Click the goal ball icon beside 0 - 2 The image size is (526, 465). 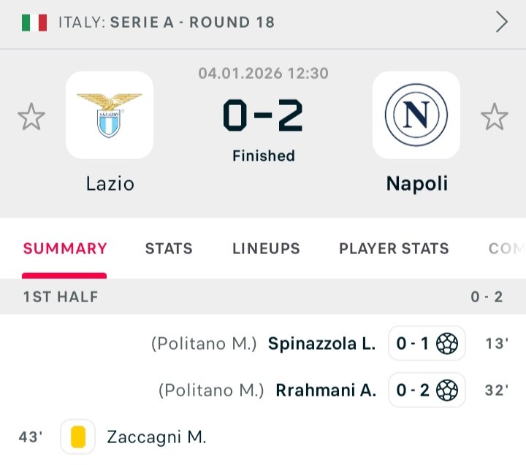[447, 391]
